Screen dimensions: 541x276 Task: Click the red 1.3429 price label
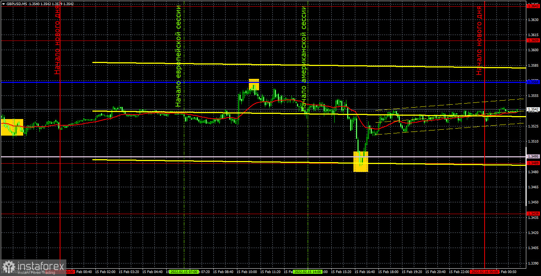(x=534, y=214)
